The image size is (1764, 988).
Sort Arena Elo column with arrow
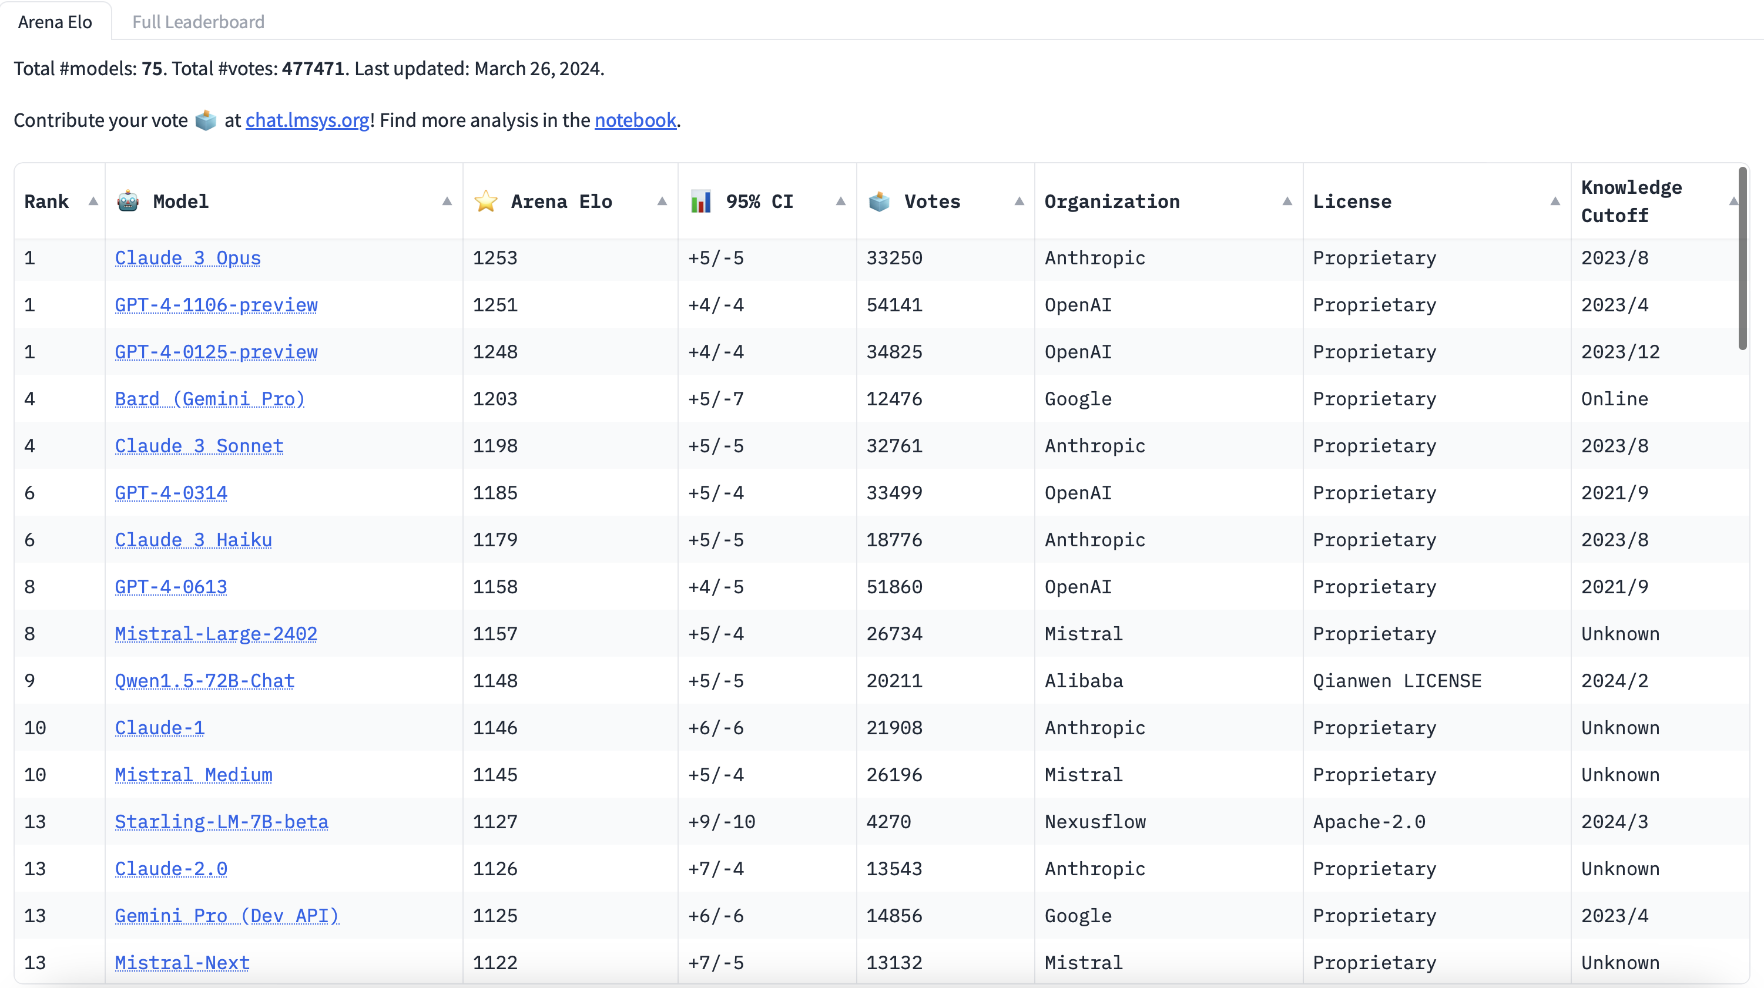(662, 201)
